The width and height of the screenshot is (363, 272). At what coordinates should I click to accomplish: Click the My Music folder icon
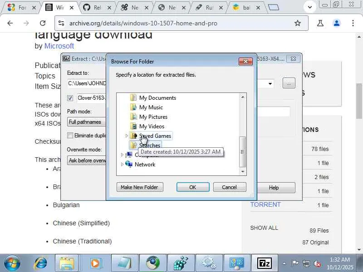pyautogui.click(x=133, y=107)
